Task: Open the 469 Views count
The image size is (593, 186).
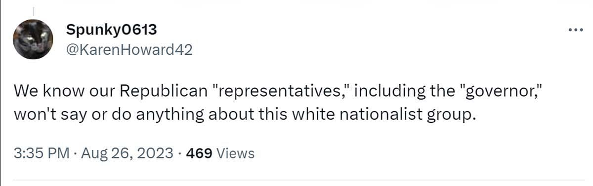Action: [x=219, y=153]
